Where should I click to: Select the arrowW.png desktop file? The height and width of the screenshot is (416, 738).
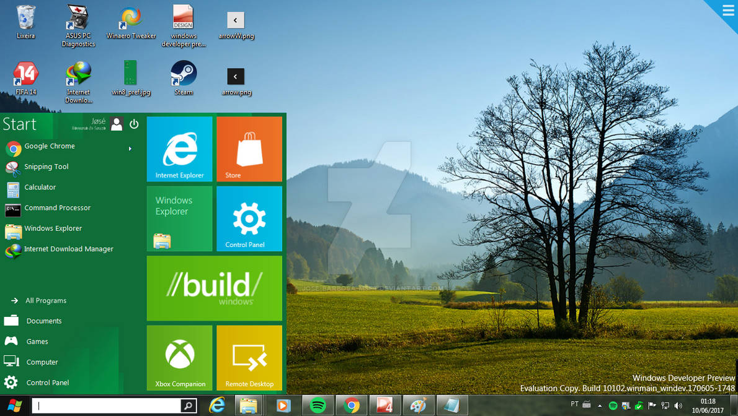[x=236, y=25]
